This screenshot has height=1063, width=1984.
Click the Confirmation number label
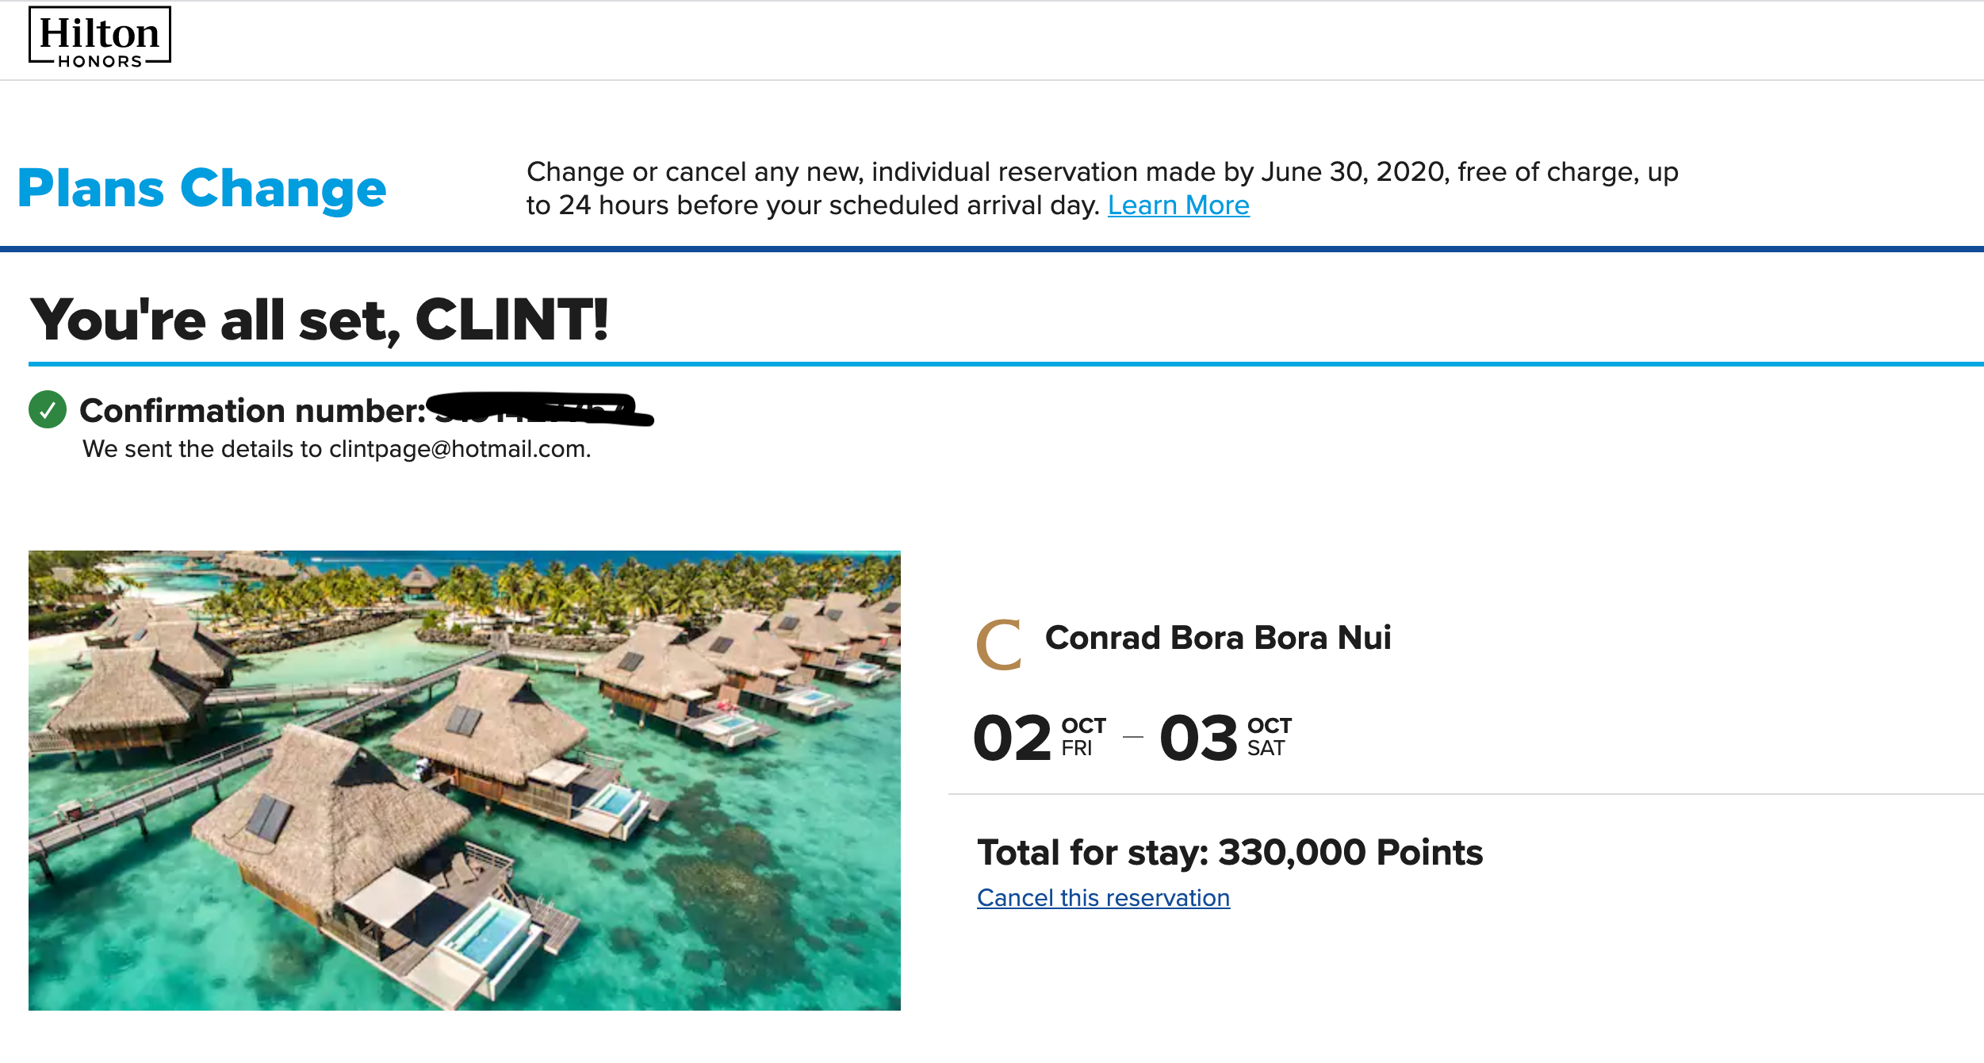[x=253, y=411]
